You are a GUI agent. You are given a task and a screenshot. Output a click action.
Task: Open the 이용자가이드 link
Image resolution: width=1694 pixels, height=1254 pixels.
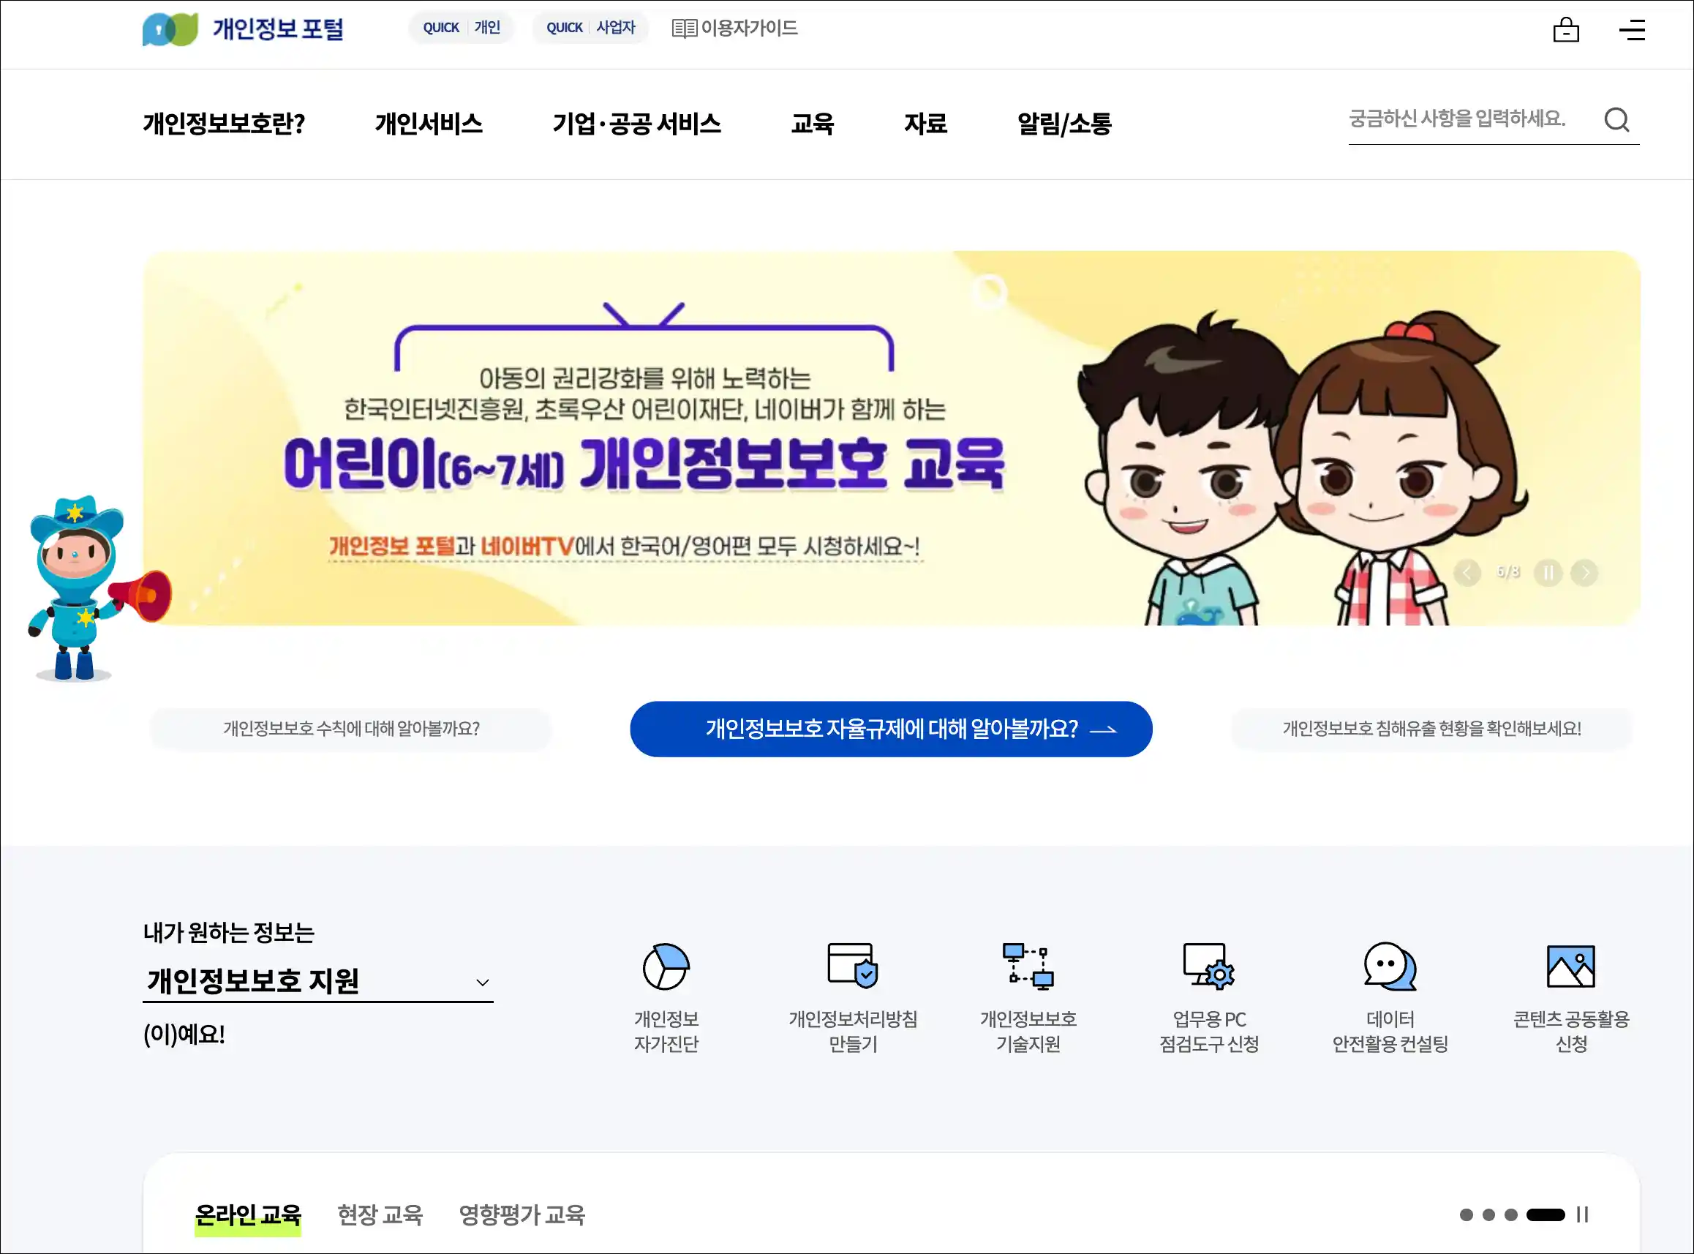[734, 28]
